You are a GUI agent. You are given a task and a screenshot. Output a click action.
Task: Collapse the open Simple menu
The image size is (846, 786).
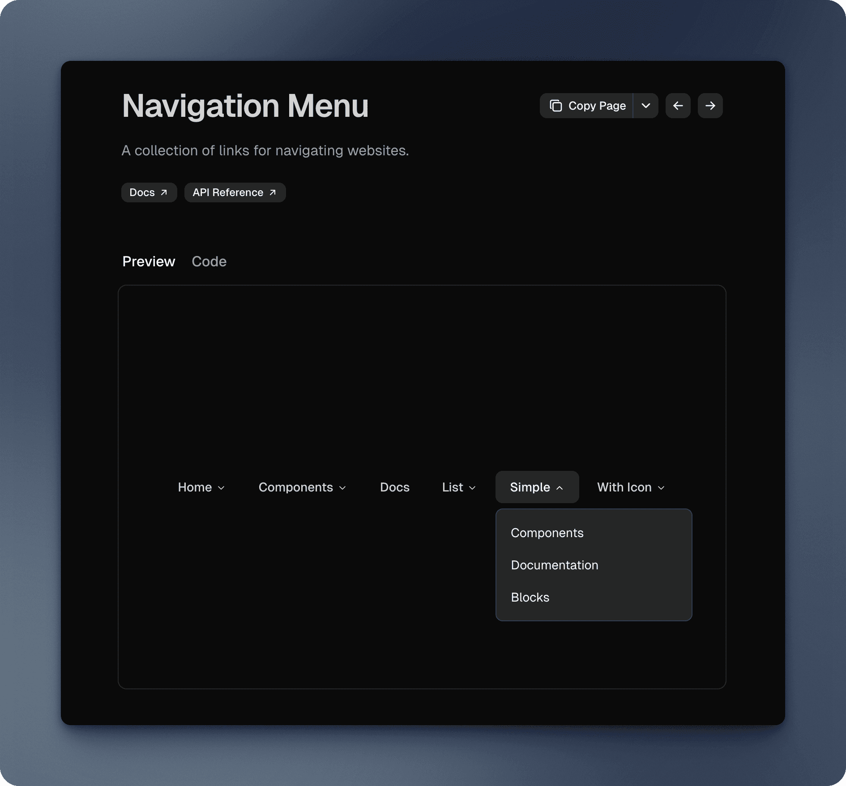click(x=537, y=487)
